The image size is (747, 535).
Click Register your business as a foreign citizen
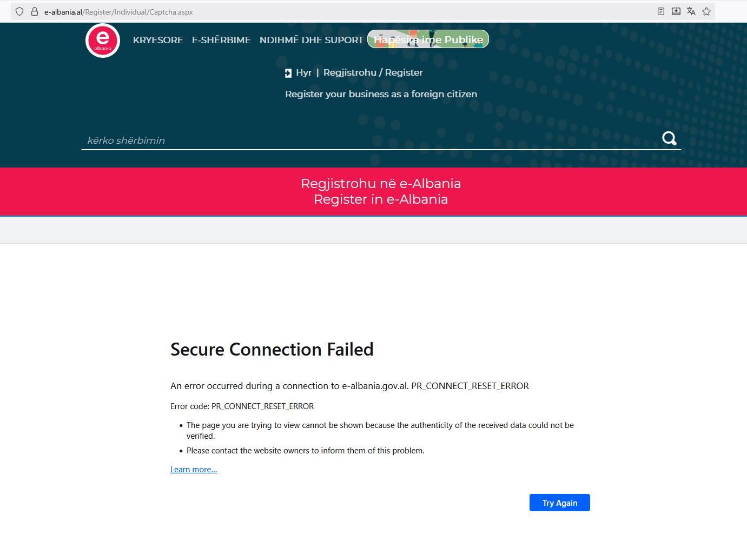coord(381,94)
